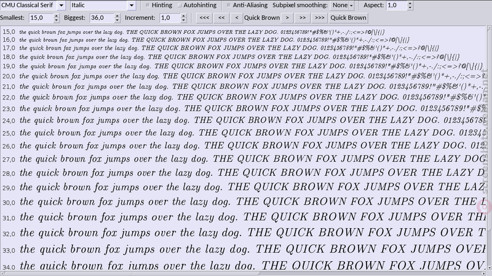Click the << navigation button

coord(221,18)
